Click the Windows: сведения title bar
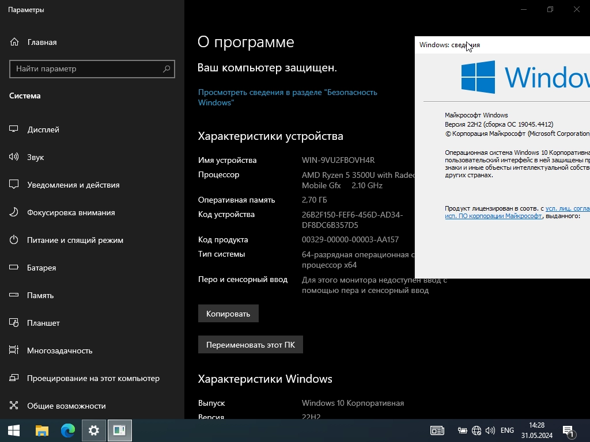This screenshot has height=442, width=590. [502, 45]
